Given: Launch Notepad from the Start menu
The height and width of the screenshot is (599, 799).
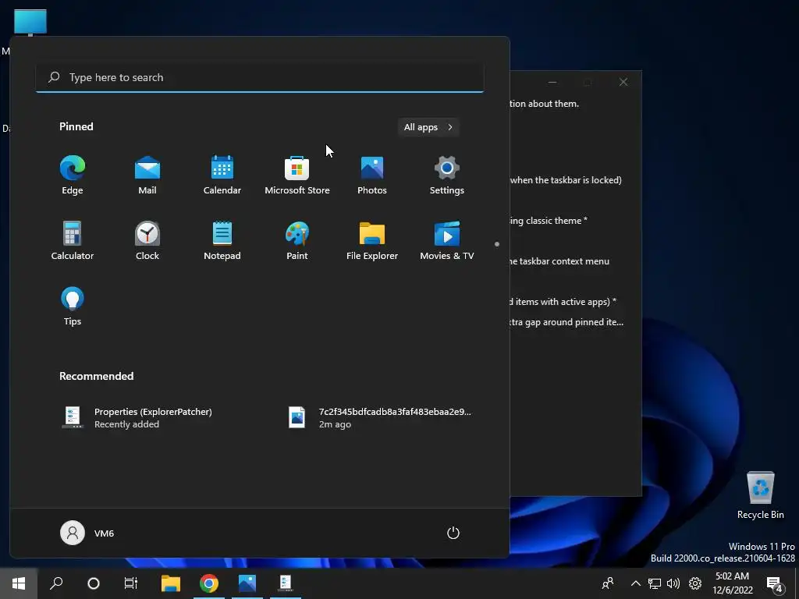Looking at the screenshot, I should (222, 241).
